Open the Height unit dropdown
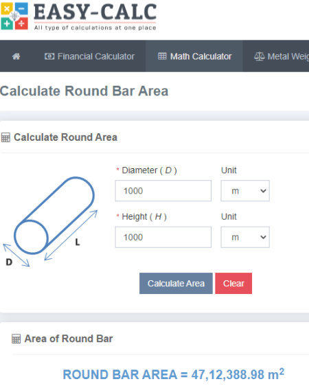Viewport: 309px width, 386px height. click(245, 237)
